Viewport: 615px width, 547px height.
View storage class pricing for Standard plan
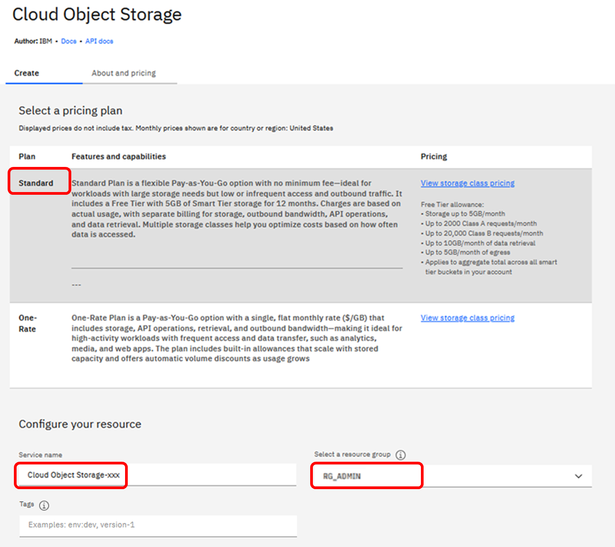(x=467, y=183)
